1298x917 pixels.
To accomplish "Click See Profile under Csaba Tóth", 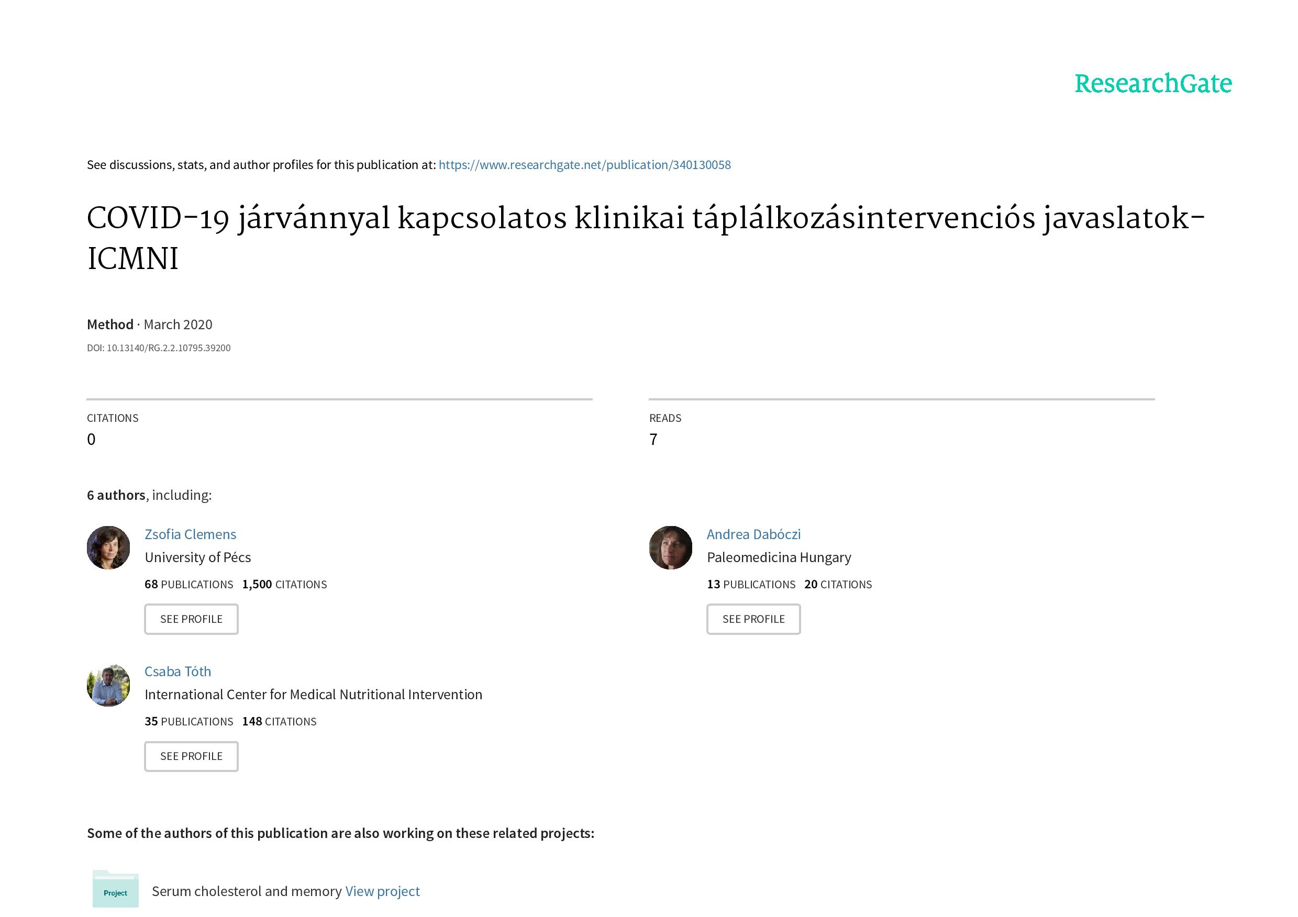I will [191, 756].
